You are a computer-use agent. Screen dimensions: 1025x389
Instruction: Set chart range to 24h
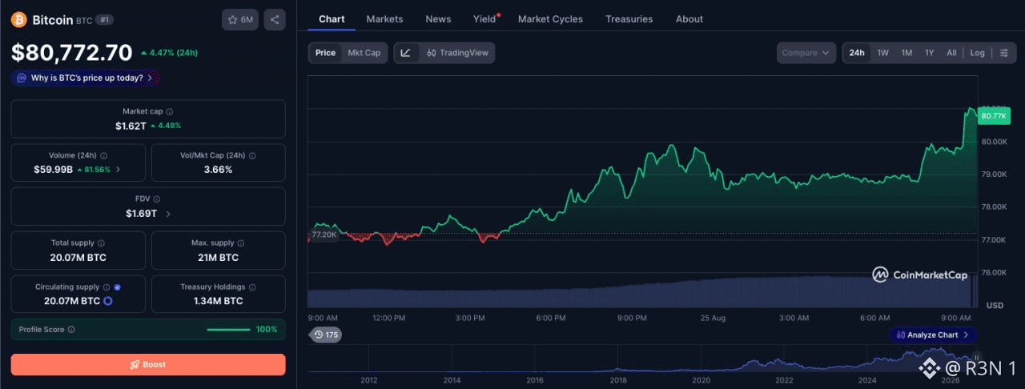(857, 53)
